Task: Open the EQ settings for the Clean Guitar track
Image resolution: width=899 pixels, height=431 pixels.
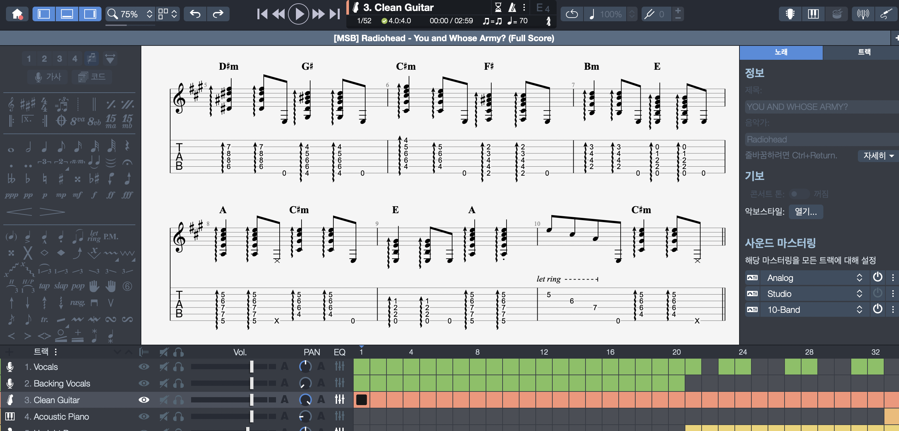Action: tap(340, 400)
